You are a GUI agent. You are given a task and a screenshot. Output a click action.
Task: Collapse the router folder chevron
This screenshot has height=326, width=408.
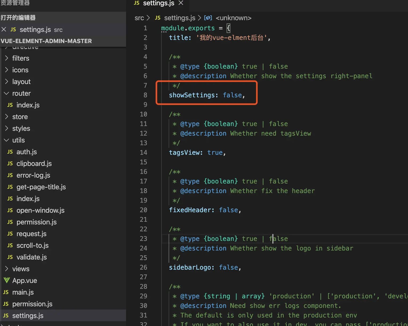[7, 93]
